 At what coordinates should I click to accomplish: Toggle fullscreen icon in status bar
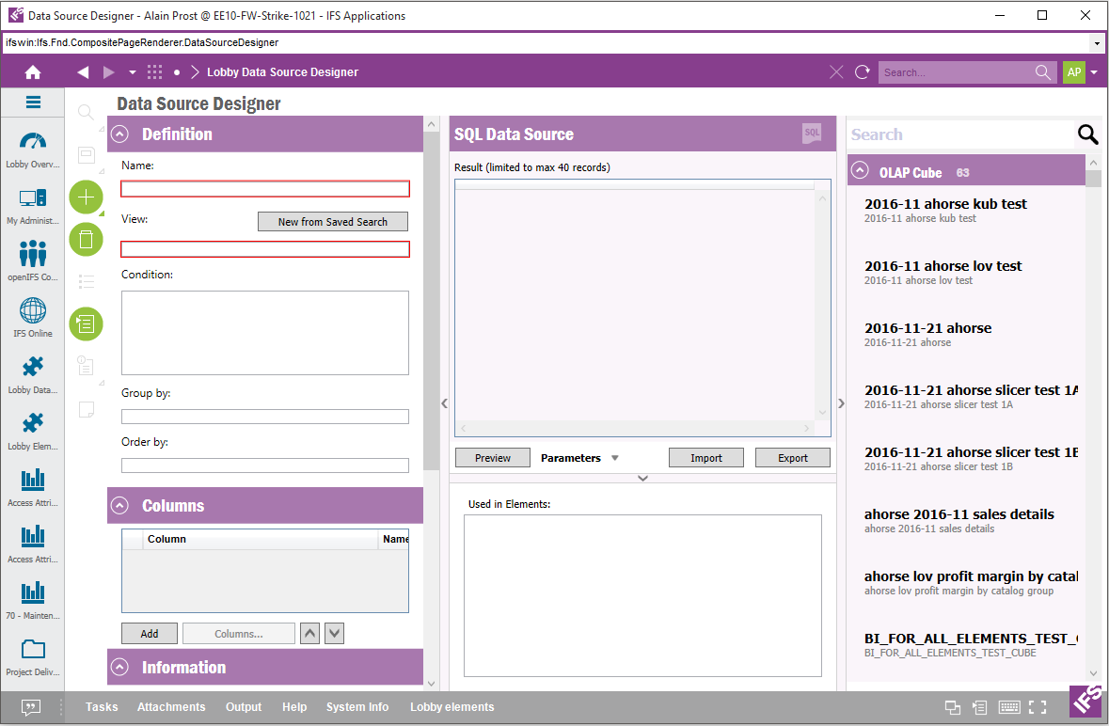tap(1038, 708)
